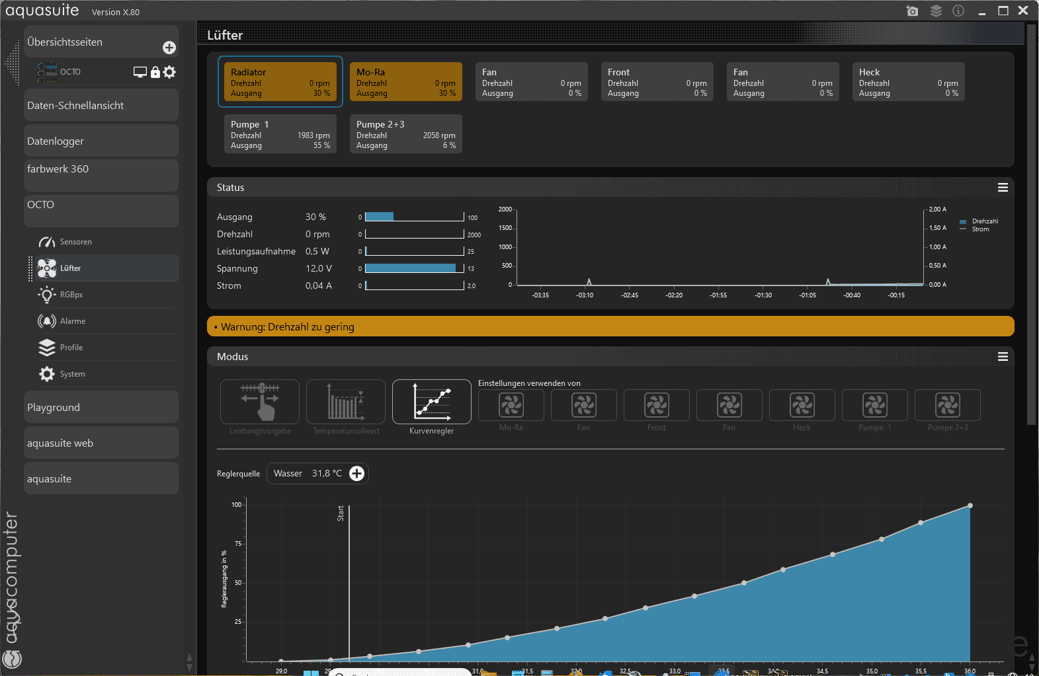The width and height of the screenshot is (1039, 676).
Task: Select the Pumpe 2+3 card
Action: pyautogui.click(x=406, y=134)
